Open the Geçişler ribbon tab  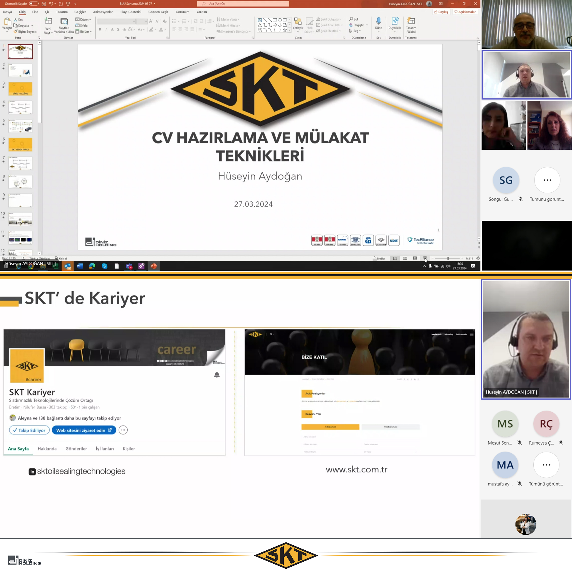click(80, 12)
